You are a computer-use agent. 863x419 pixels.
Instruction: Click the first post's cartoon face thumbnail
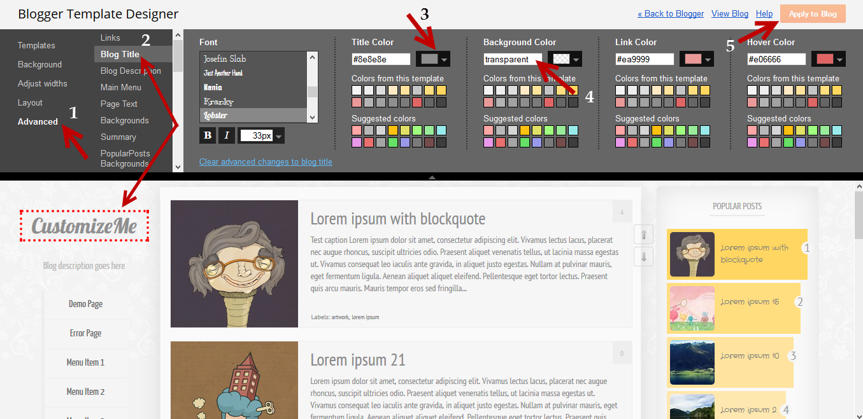[234, 264]
